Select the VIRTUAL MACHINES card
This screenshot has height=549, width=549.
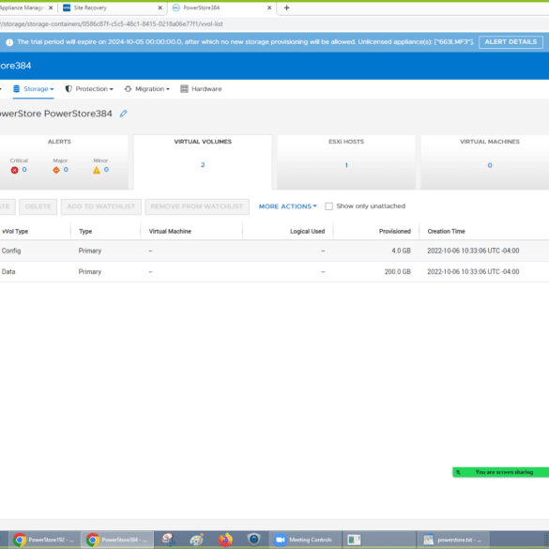click(x=485, y=162)
